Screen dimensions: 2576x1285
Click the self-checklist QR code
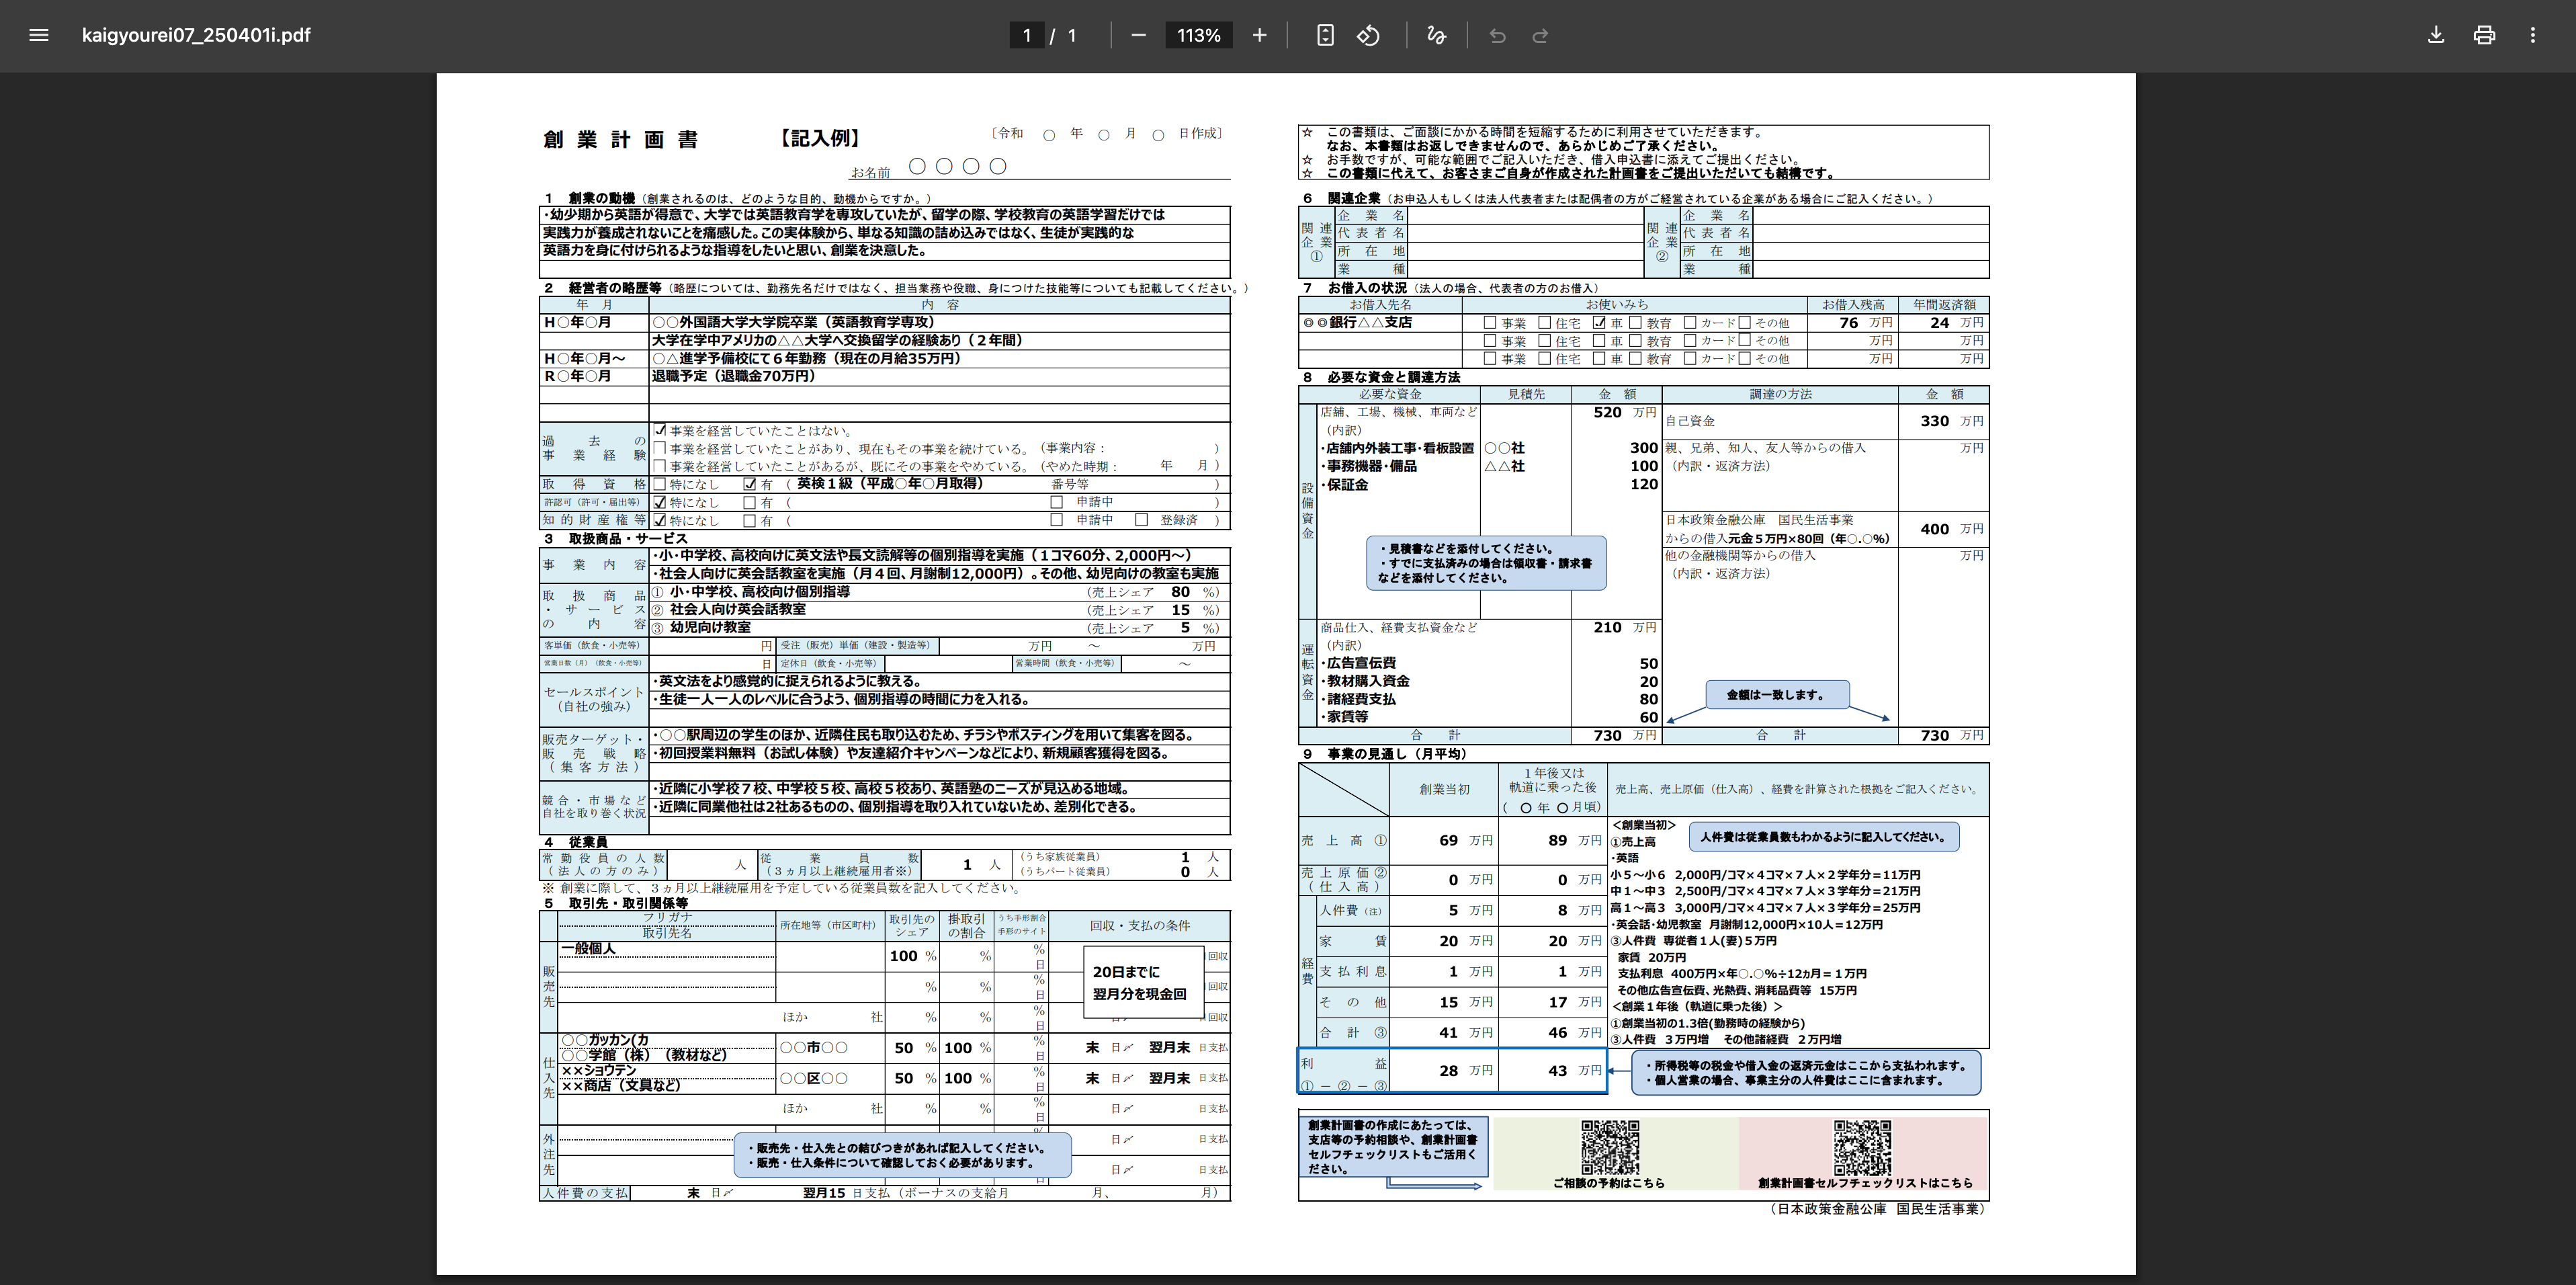pyautogui.click(x=1862, y=1147)
